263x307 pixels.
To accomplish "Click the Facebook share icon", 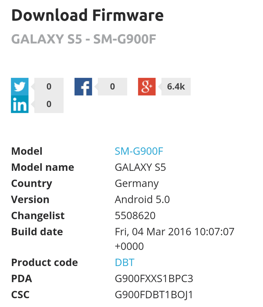I will (83, 86).
